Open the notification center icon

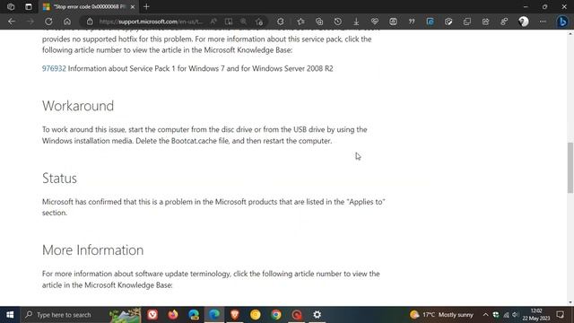(x=560, y=315)
